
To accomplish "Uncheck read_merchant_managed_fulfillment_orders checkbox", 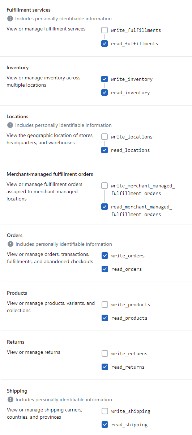I will pyautogui.click(x=104, y=207).
